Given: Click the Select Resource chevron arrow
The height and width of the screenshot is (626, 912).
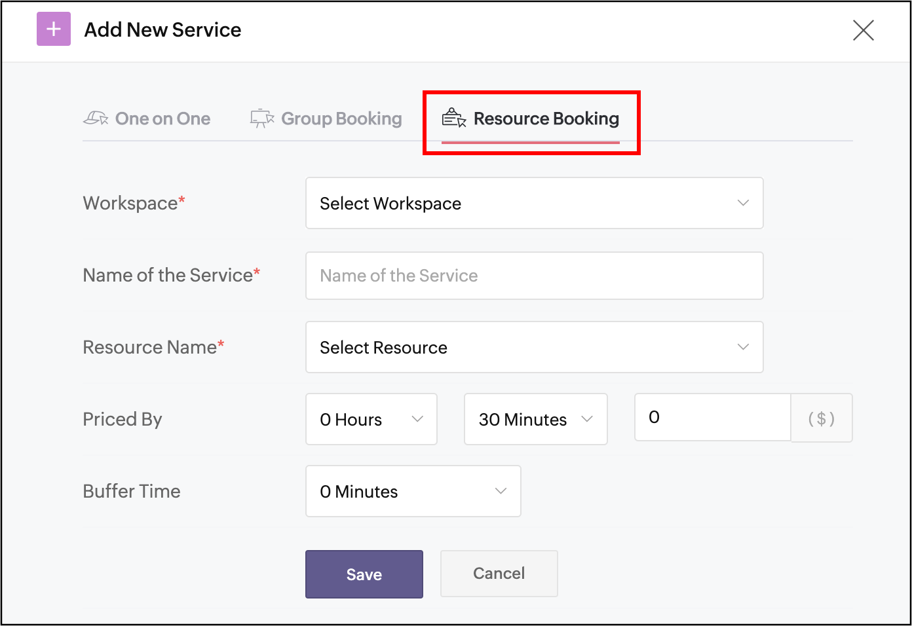Looking at the screenshot, I should point(743,347).
